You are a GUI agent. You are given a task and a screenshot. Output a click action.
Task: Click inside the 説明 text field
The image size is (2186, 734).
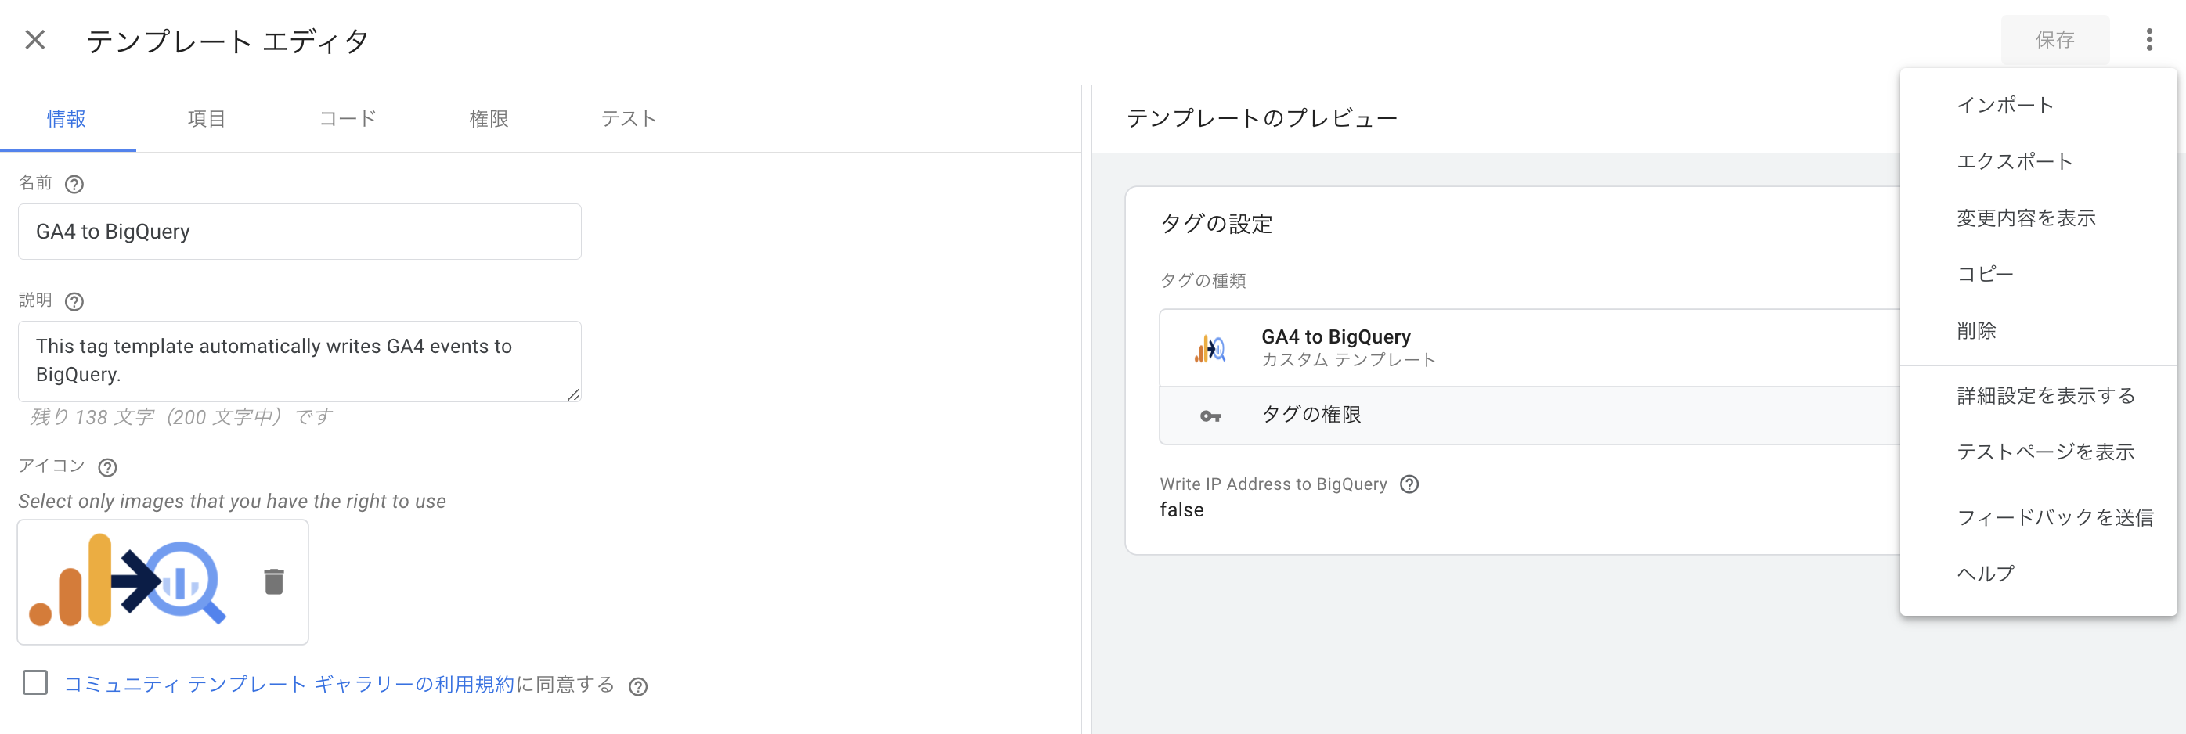299,361
